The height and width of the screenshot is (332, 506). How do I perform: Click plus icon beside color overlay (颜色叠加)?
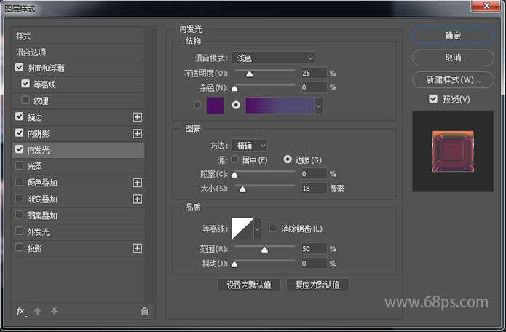136,183
